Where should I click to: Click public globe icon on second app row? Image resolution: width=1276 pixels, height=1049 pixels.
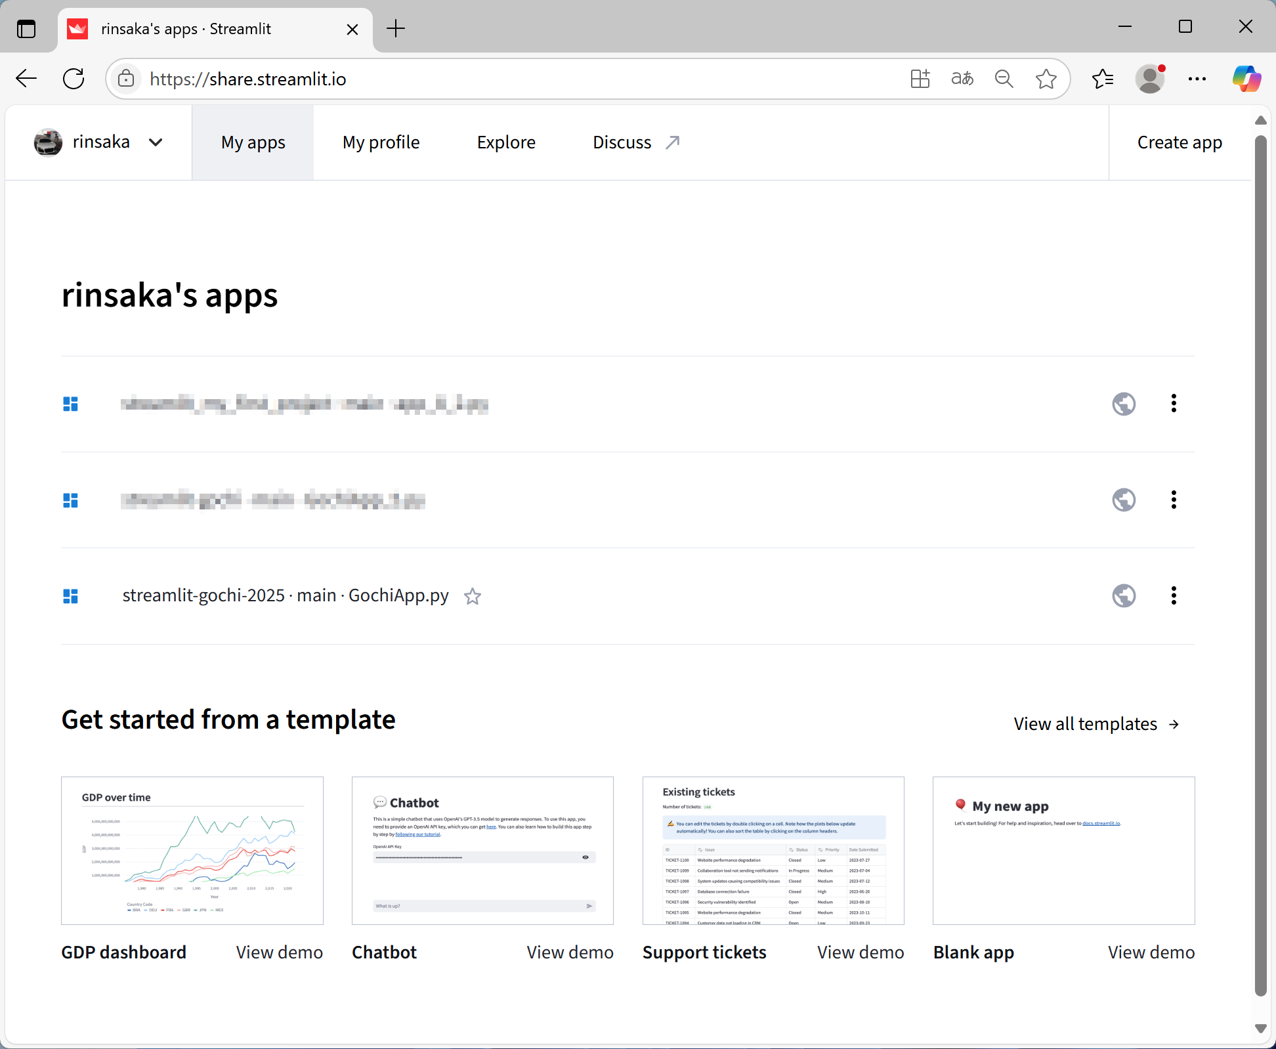pyautogui.click(x=1124, y=500)
